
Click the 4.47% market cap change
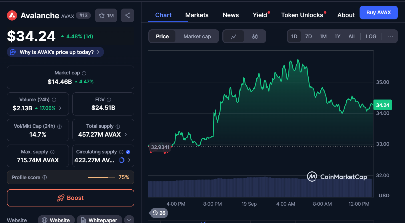click(84, 82)
